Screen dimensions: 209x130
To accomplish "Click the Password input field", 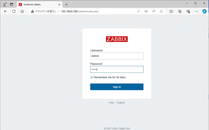I will click(x=117, y=69).
